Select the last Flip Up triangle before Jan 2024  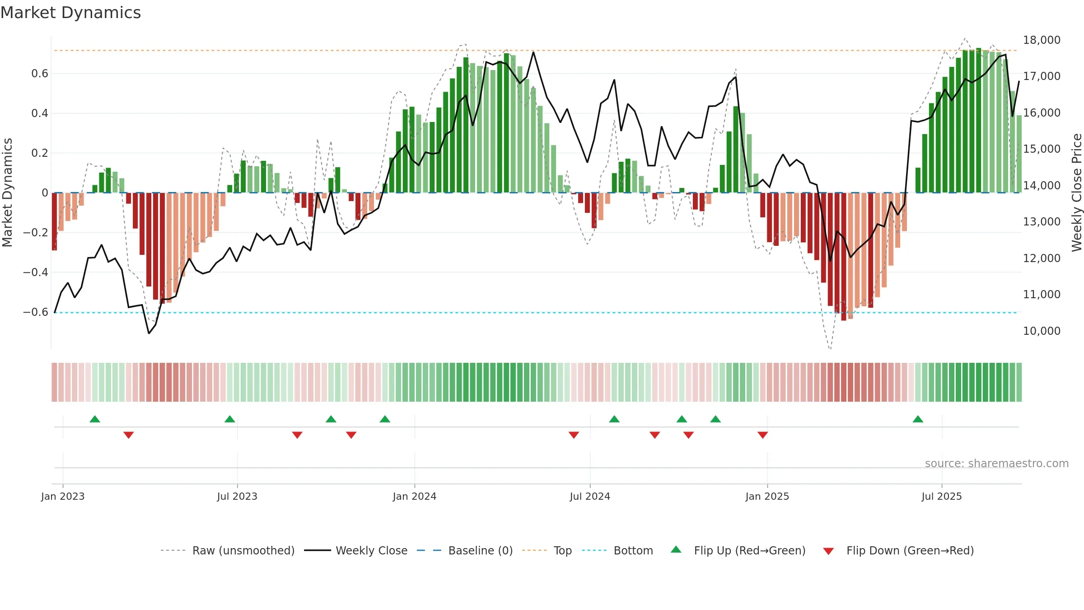[x=385, y=419]
